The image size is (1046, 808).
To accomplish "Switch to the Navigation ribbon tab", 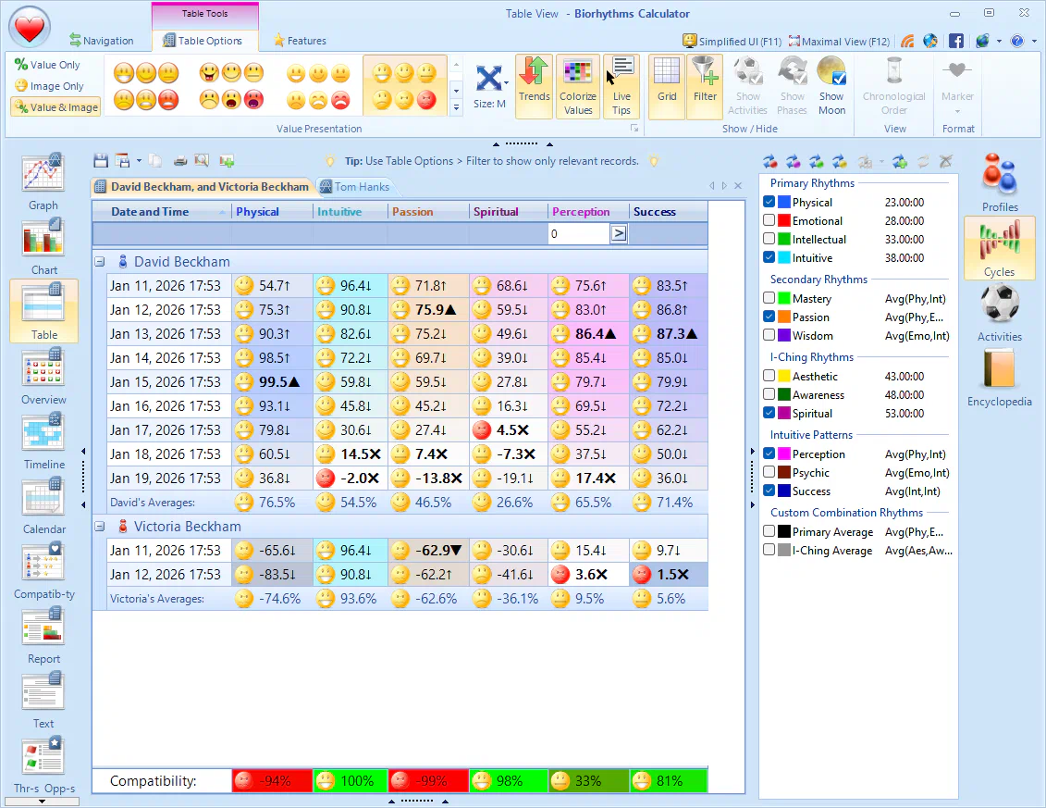I will pyautogui.click(x=102, y=41).
